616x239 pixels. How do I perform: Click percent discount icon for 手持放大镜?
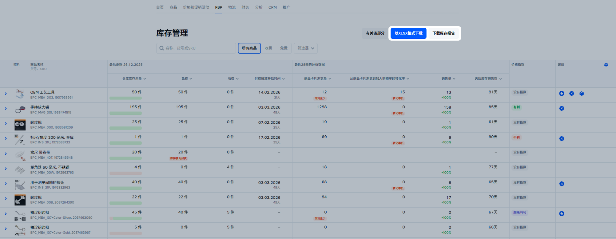coord(562,109)
